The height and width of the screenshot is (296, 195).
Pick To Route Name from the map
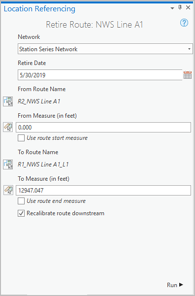[8, 164]
